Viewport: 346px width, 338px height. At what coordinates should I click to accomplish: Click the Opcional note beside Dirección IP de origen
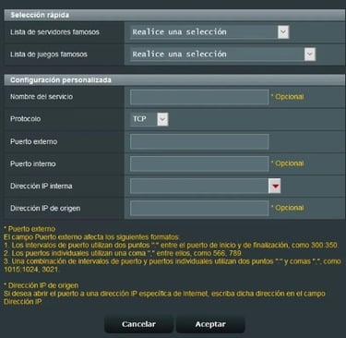tap(288, 208)
